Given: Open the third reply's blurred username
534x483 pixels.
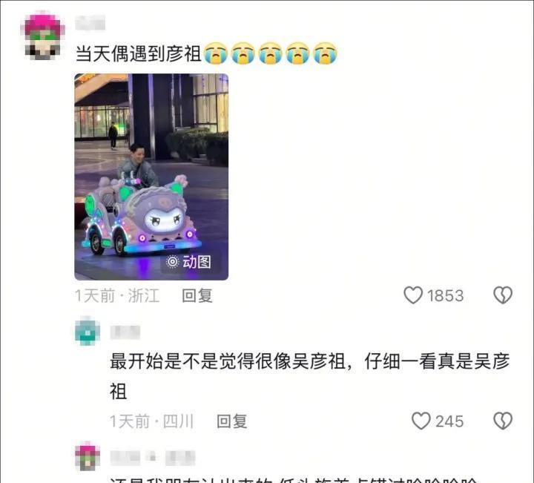Looking at the screenshot, I should pos(153,458).
